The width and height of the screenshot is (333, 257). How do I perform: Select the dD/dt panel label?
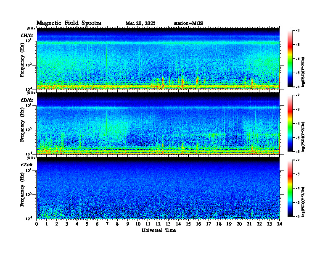click(27, 100)
